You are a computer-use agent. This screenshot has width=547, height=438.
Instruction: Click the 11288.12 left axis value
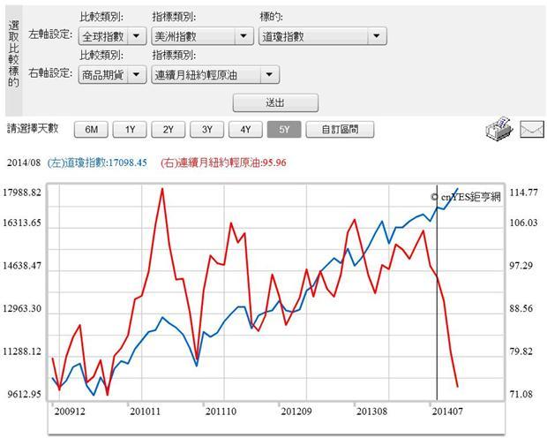click(x=22, y=351)
